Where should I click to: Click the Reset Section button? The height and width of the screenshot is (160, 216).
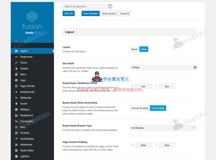[109, 13]
